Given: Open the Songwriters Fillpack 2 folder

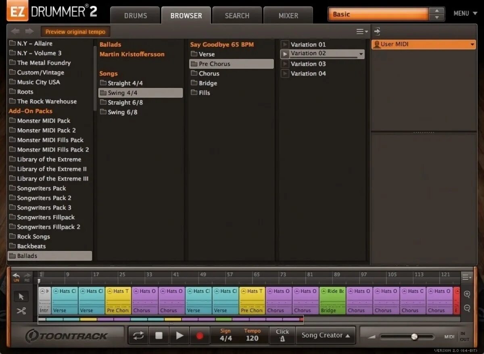Looking at the screenshot, I should click(45, 227).
